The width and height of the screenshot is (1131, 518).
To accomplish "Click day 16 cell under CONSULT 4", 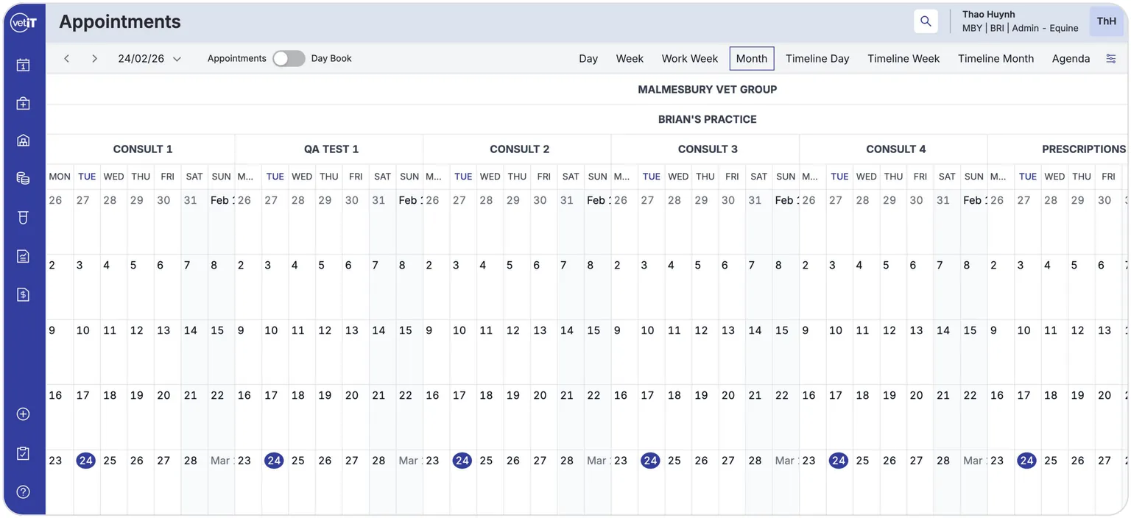I will pos(813,416).
